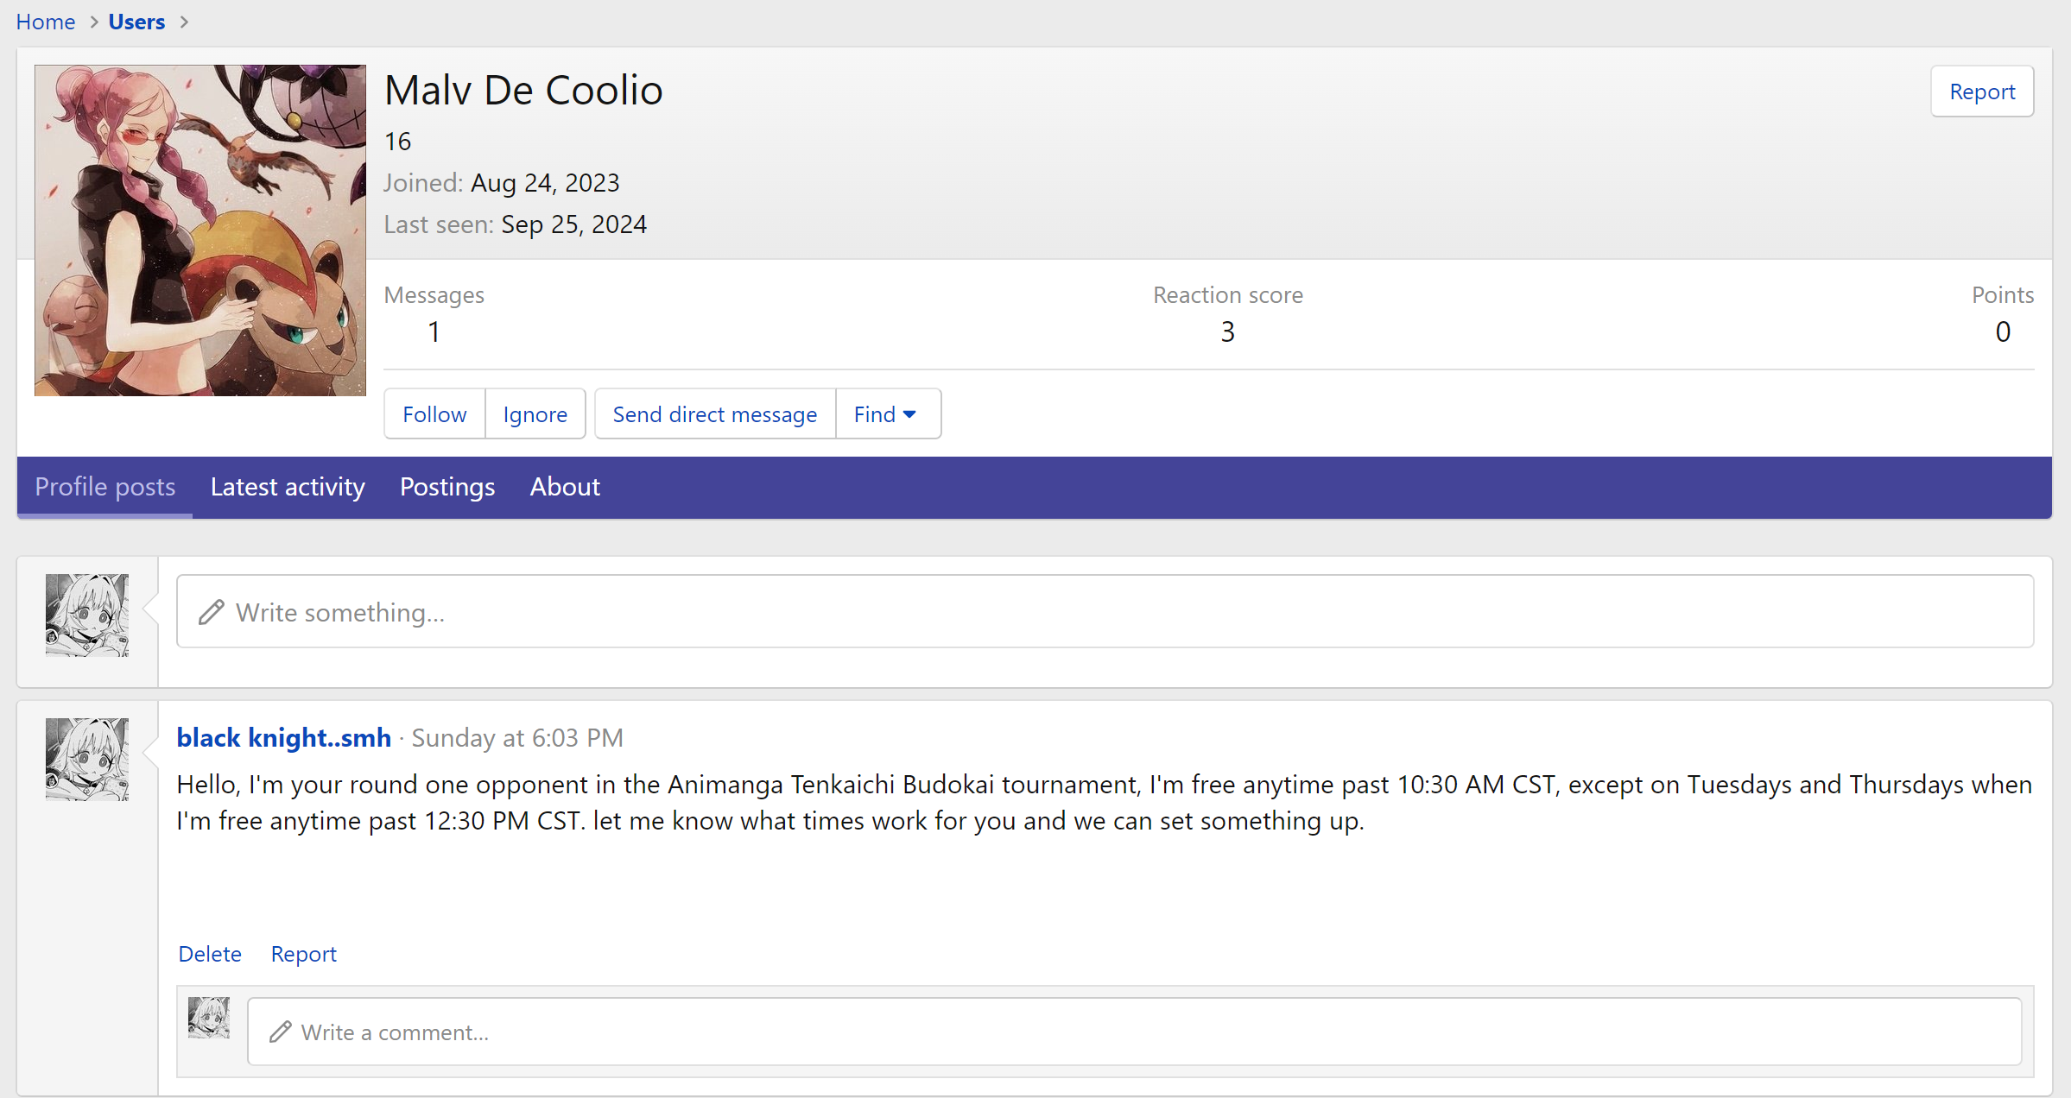Open the Profile posts tab
The height and width of the screenshot is (1098, 2071).
pyautogui.click(x=105, y=487)
